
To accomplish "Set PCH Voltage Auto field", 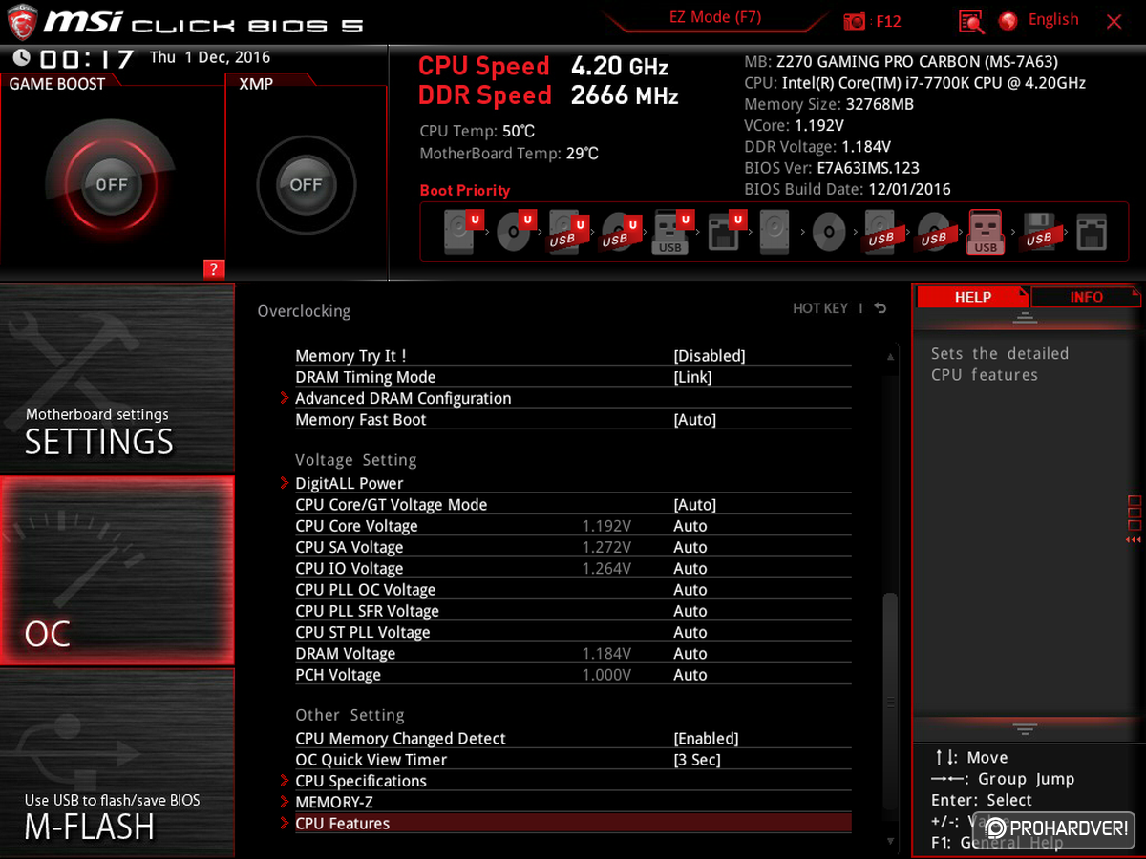I will tap(690, 675).
